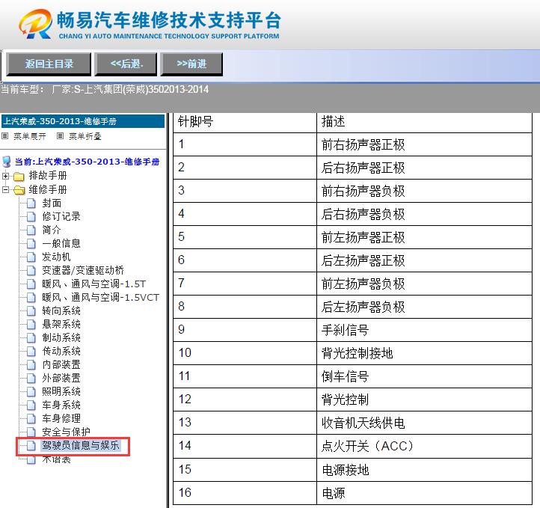Click the table cell 倒车信号
540x508 pixels.
[424, 376]
